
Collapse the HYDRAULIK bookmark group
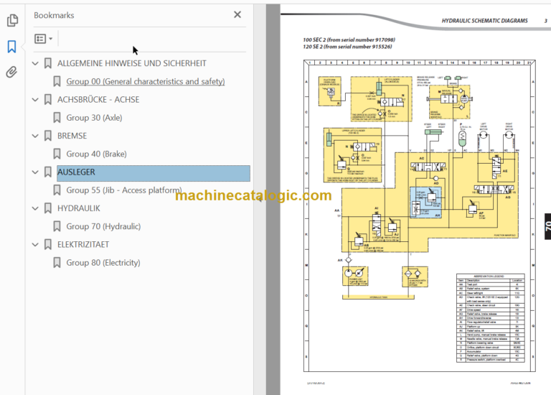pos(35,208)
